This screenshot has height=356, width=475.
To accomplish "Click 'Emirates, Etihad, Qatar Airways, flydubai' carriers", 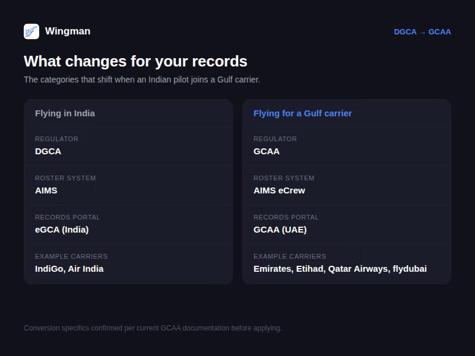I will [340, 269].
